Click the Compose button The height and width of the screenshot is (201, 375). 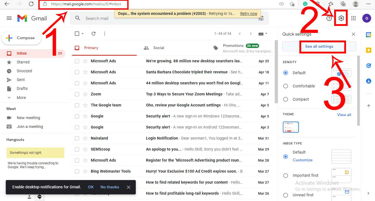[21, 38]
